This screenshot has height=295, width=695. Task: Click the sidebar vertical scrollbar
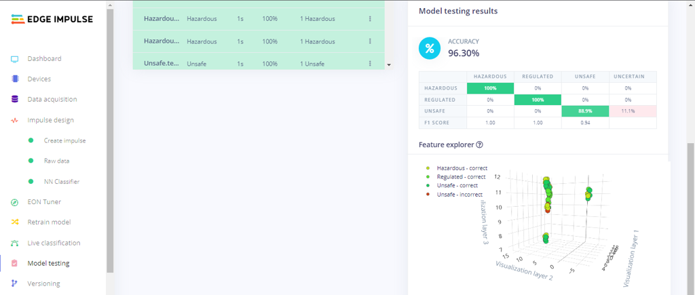pyautogui.click(x=110, y=136)
